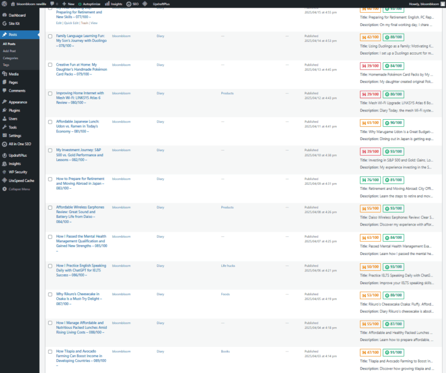
Task: Go to Categories under Posts
Action: click(10, 58)
